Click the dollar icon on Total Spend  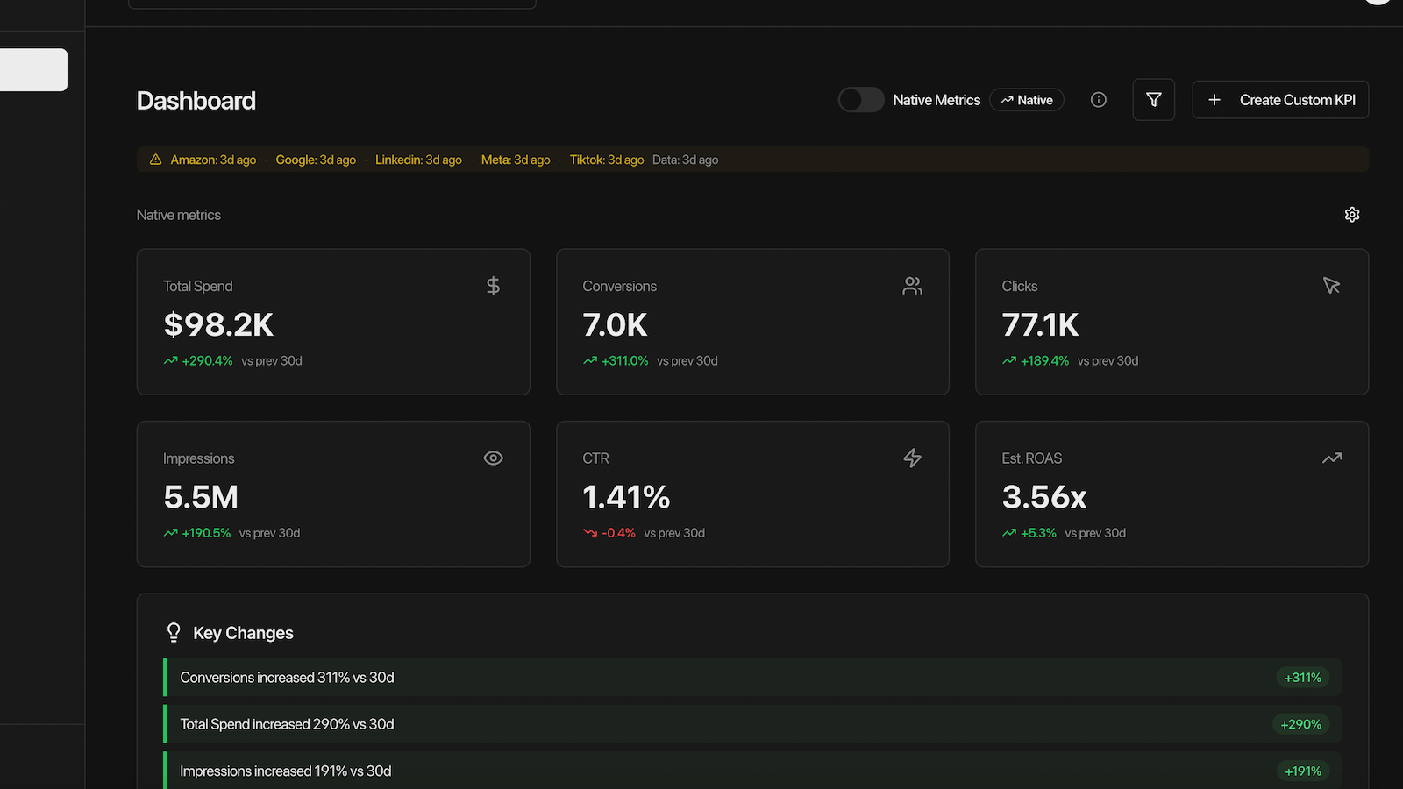click(x=494, y=286)
